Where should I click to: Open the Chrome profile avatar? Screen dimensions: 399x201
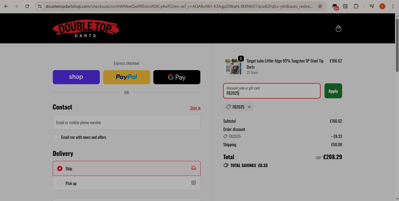382,6
